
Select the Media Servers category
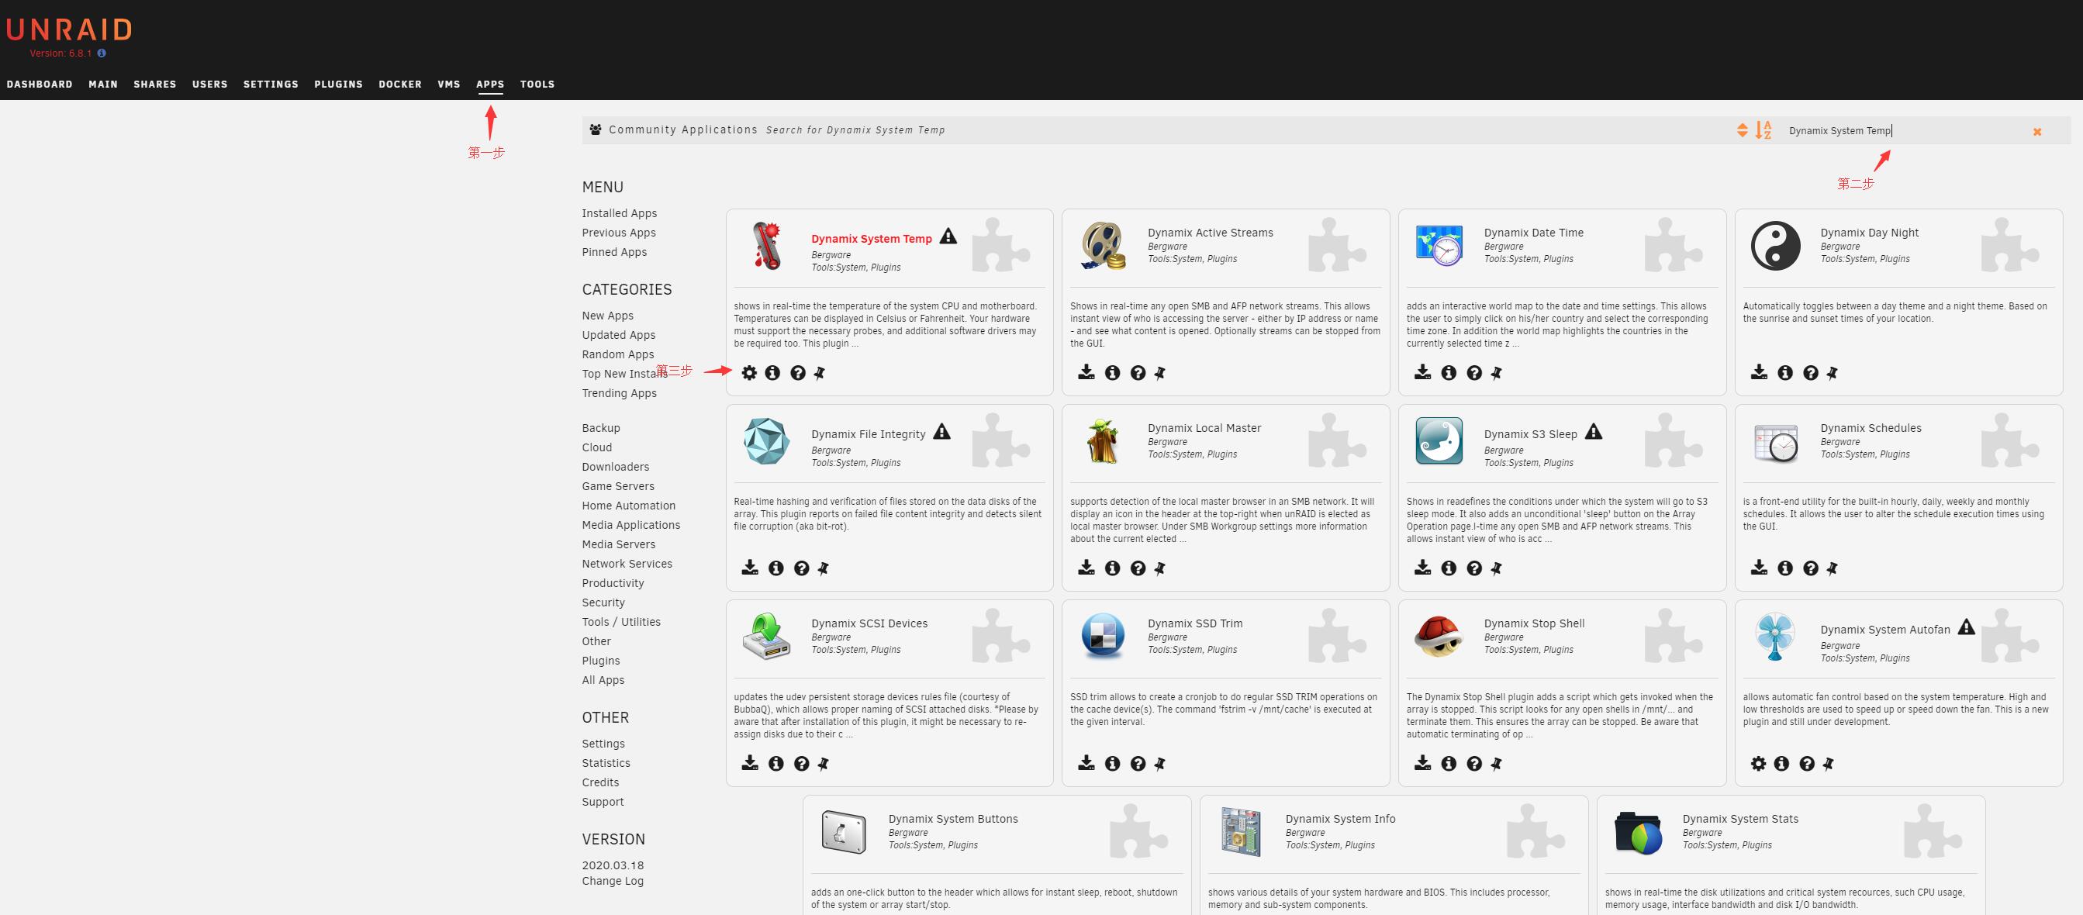point(618,544)
